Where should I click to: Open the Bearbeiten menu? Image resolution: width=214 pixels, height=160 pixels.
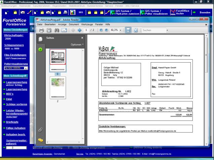coord(50,24)
